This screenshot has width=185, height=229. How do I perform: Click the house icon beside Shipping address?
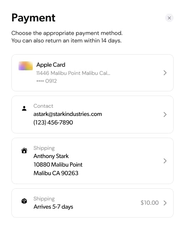tap(24, 151)
